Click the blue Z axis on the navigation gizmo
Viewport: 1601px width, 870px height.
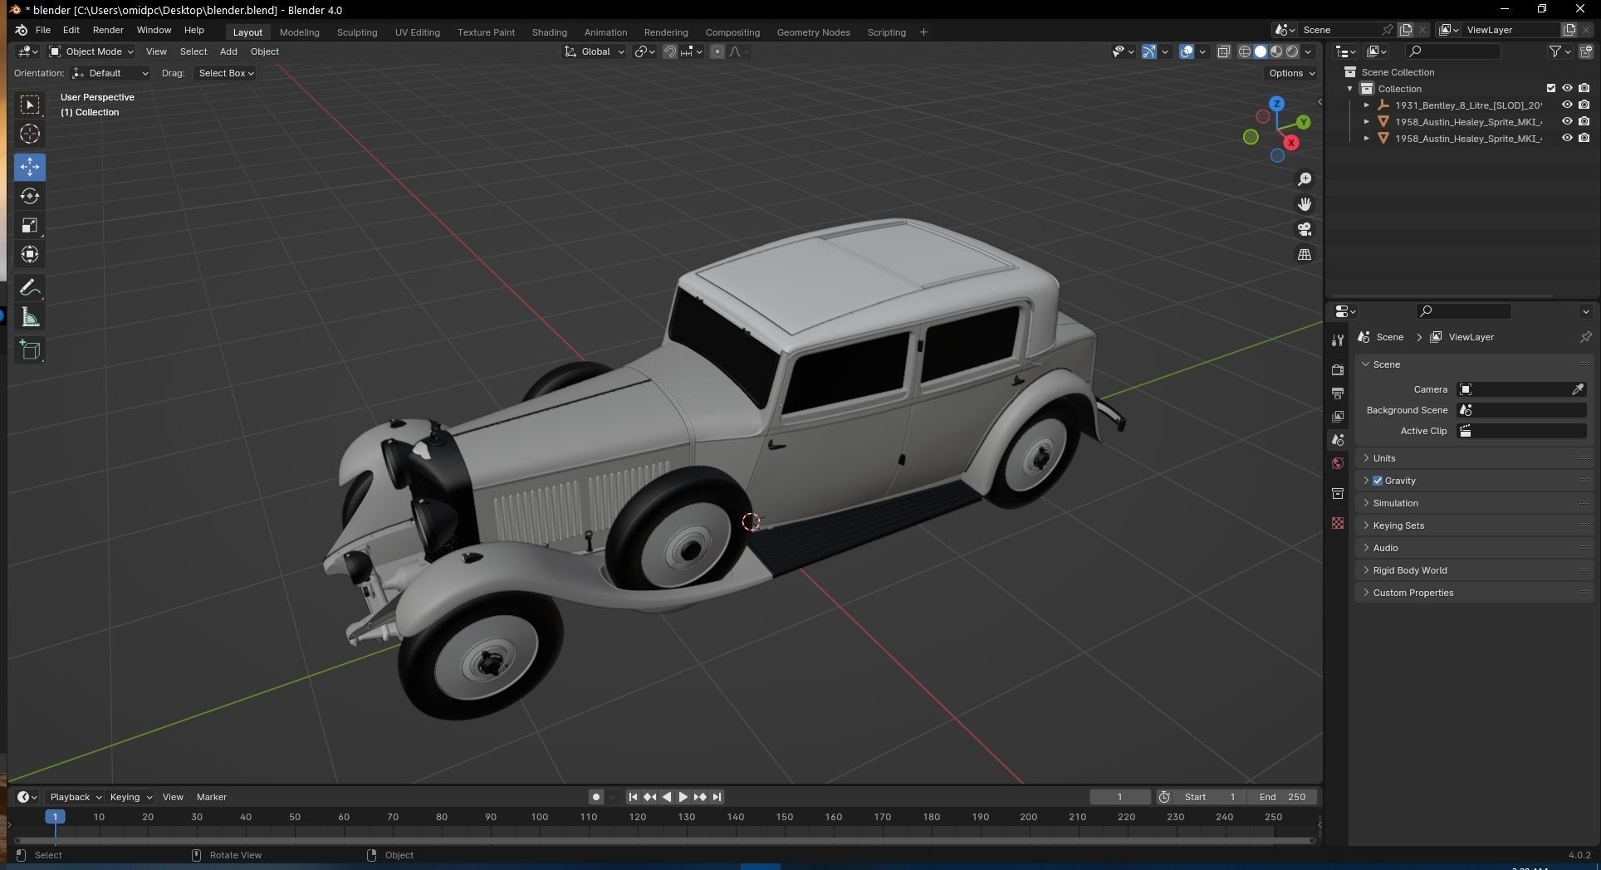pos(1277,104)
